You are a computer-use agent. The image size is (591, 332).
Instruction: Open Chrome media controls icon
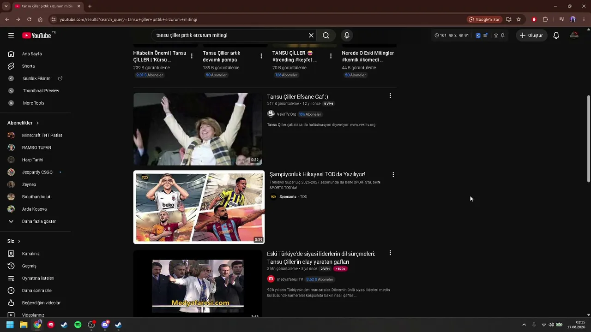pyautogui.click(x=561, y=19)
